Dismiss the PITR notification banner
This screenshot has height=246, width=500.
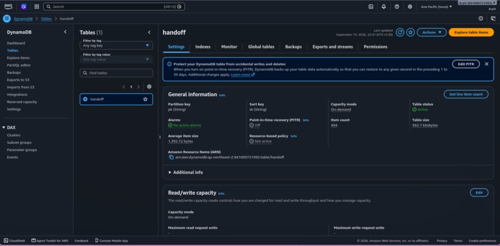486,64
